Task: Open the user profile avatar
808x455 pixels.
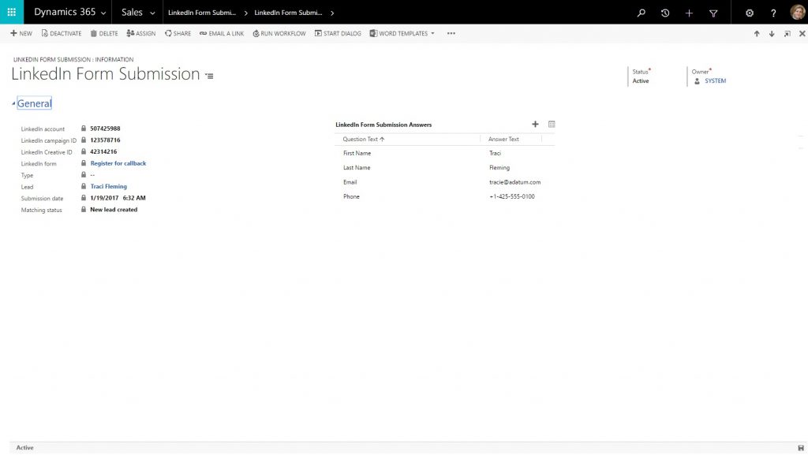Action: pyautogui.click(x=798, y=12)
